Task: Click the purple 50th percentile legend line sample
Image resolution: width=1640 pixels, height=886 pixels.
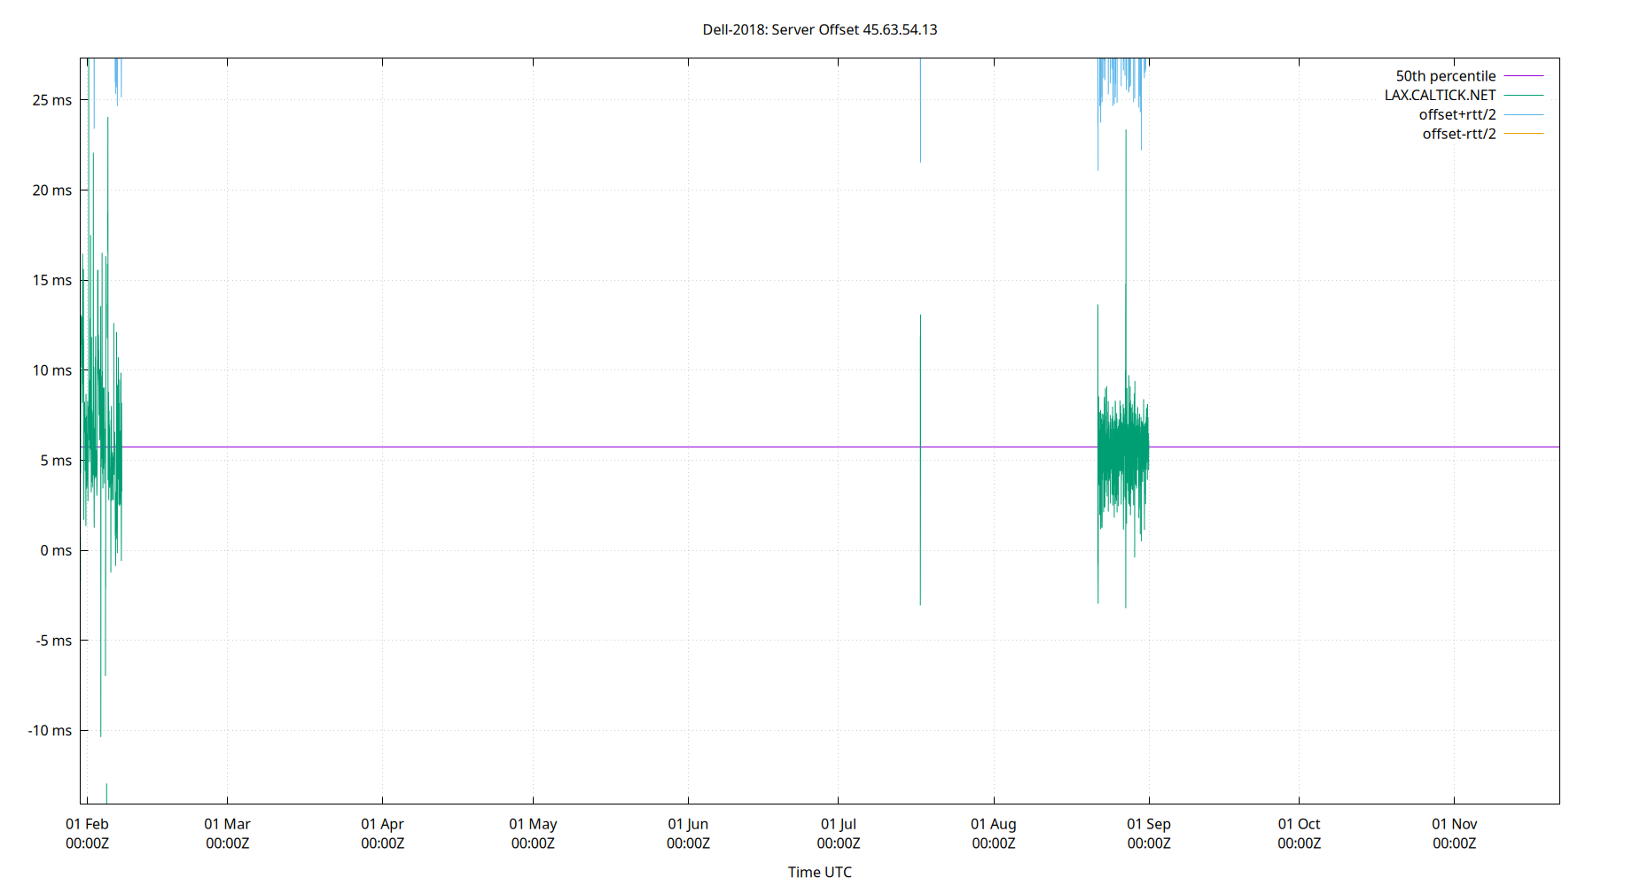Action: tap(1523, 76)
